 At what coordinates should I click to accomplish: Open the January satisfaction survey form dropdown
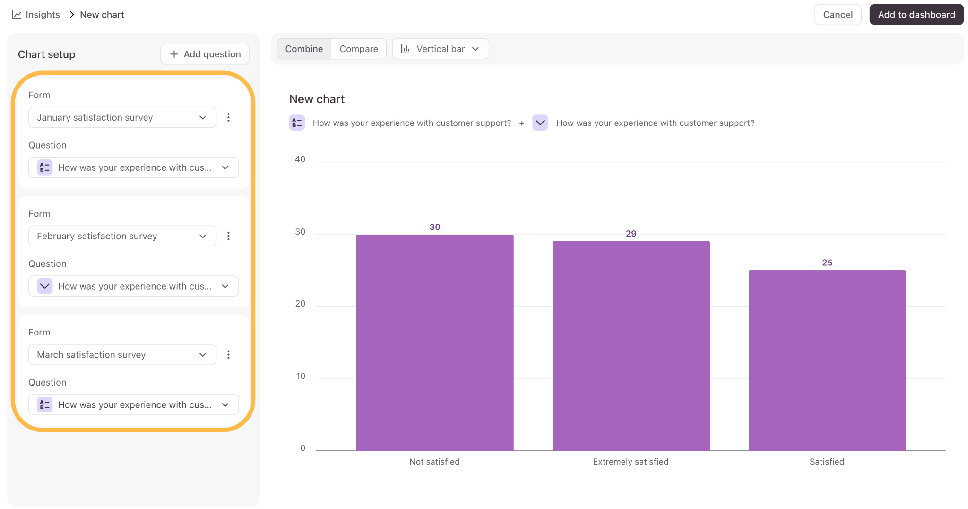click(x=122, y=117)
